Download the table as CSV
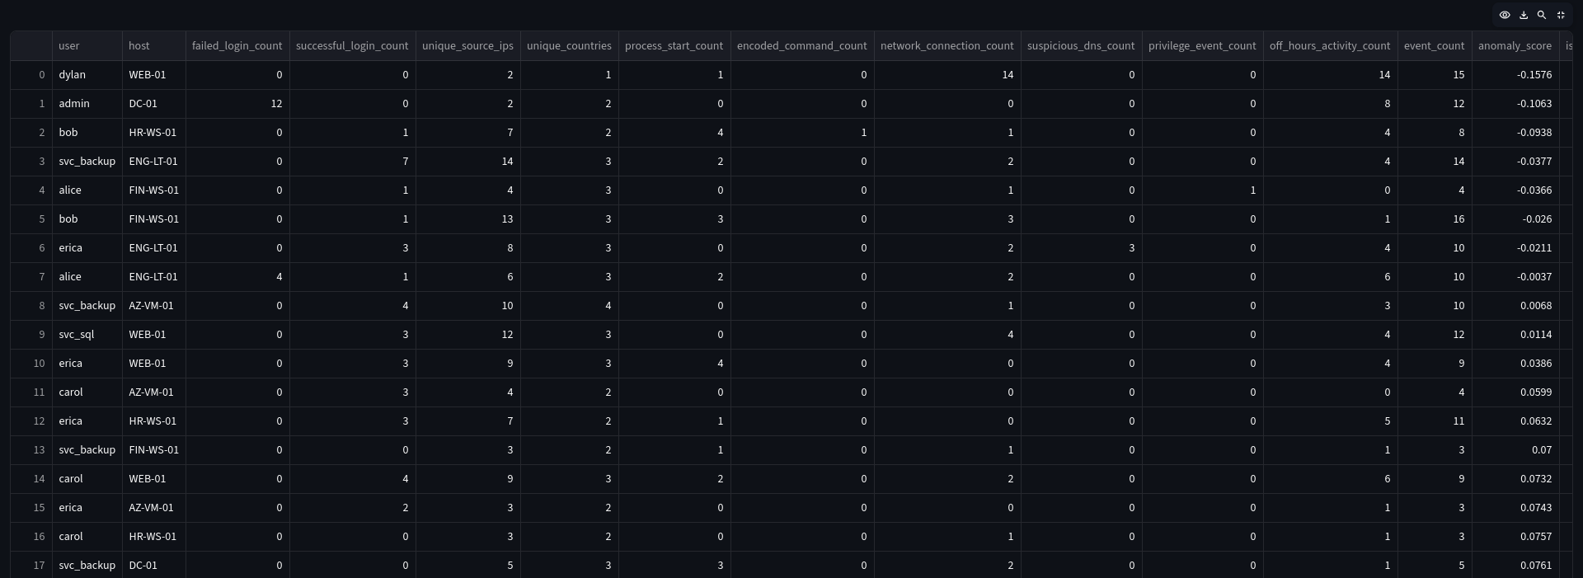Screen dimensions: 1583x578 [1524, 15]
